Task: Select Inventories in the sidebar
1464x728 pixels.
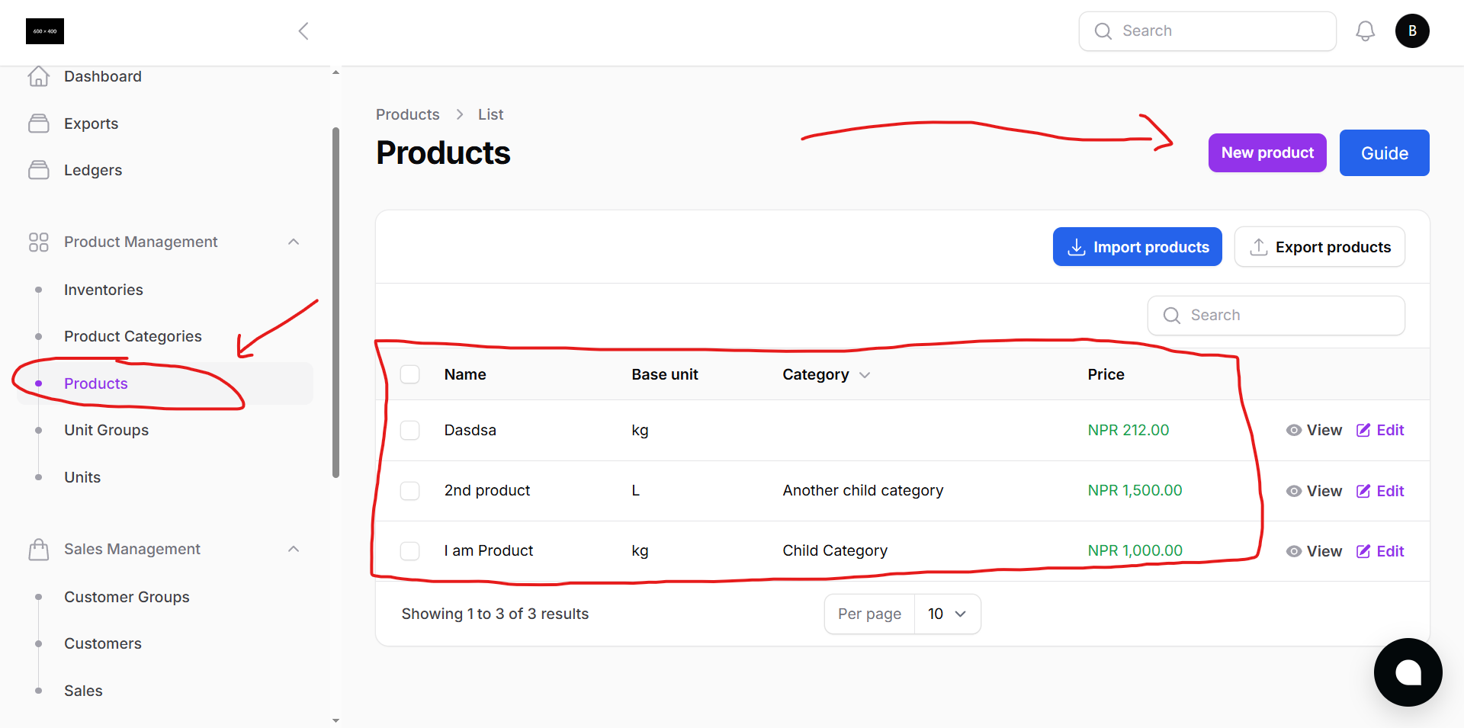Action: [104, 290]
